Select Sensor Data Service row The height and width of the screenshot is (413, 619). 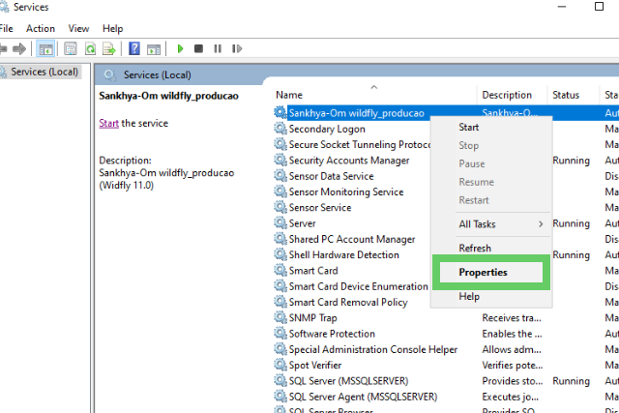[331, 176]
